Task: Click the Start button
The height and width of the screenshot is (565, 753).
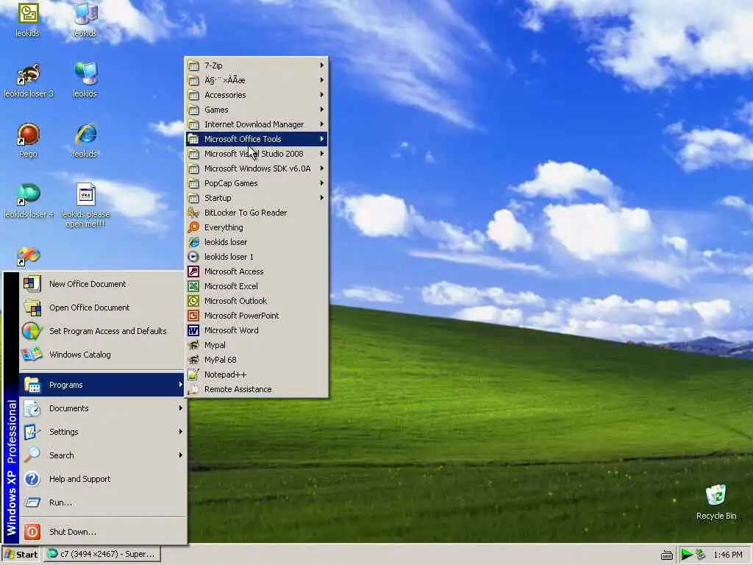Action: 21,555
